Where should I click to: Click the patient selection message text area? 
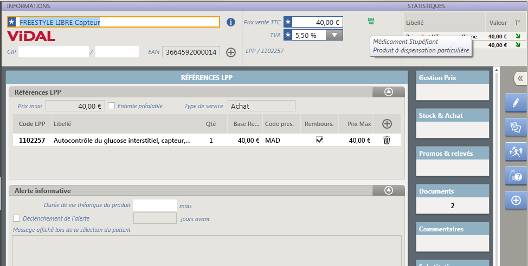207,250
